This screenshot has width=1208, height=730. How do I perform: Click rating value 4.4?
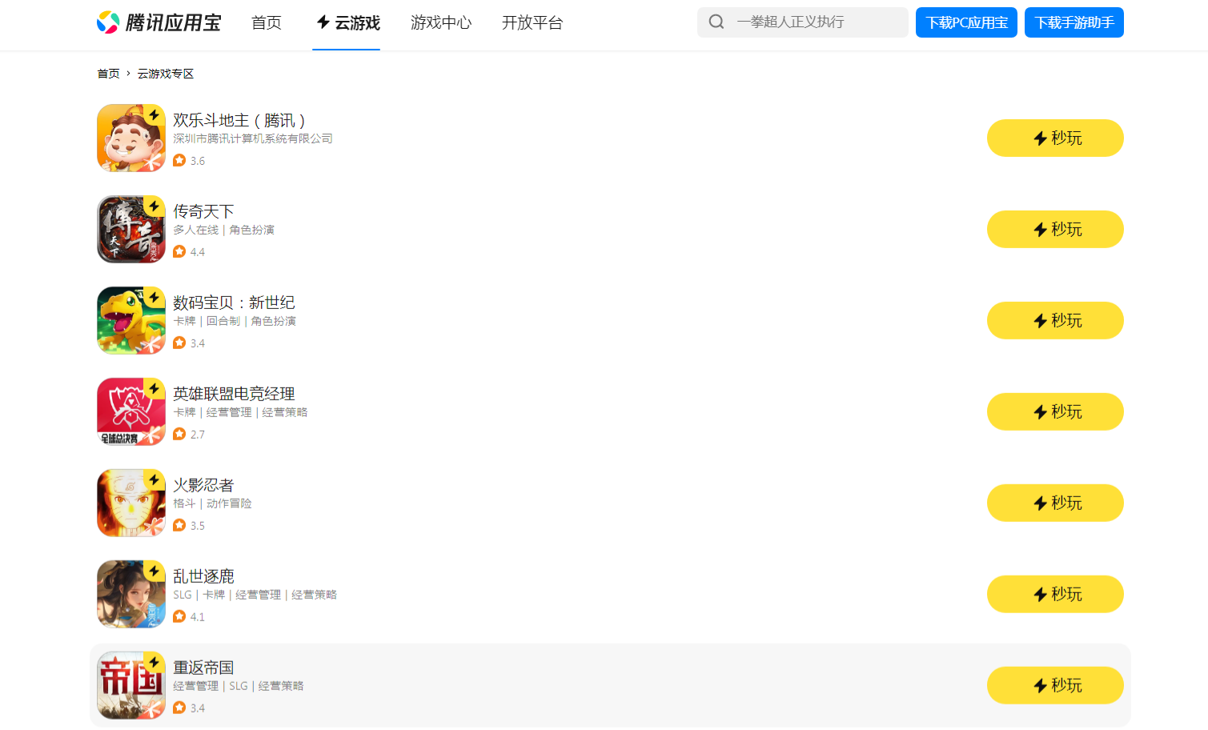coord(198,252)
